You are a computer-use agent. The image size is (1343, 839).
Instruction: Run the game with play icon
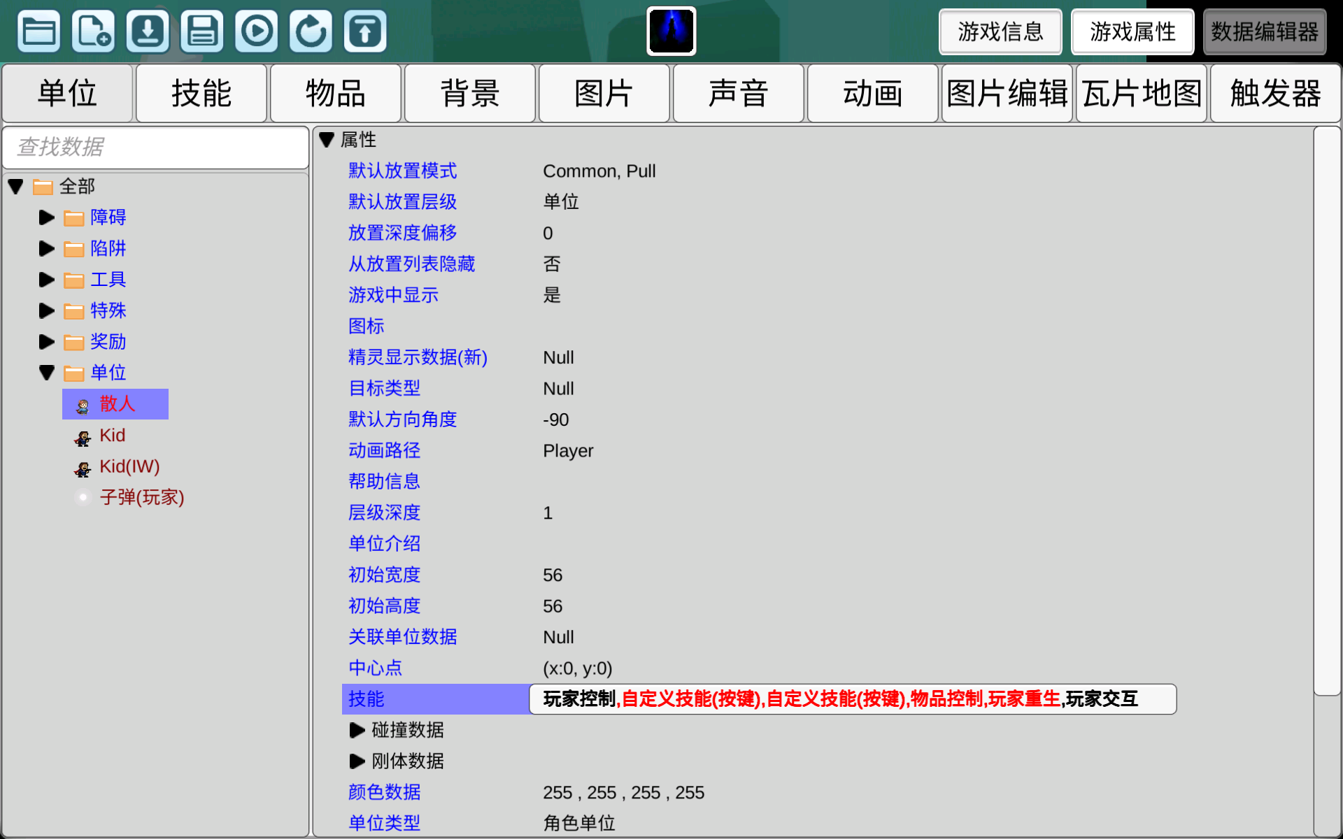tap(257, 31)
